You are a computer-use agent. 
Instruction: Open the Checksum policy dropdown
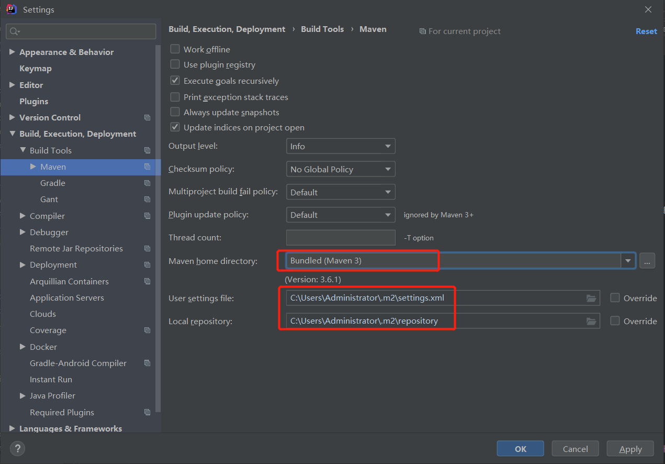click(x=341, y=169)
